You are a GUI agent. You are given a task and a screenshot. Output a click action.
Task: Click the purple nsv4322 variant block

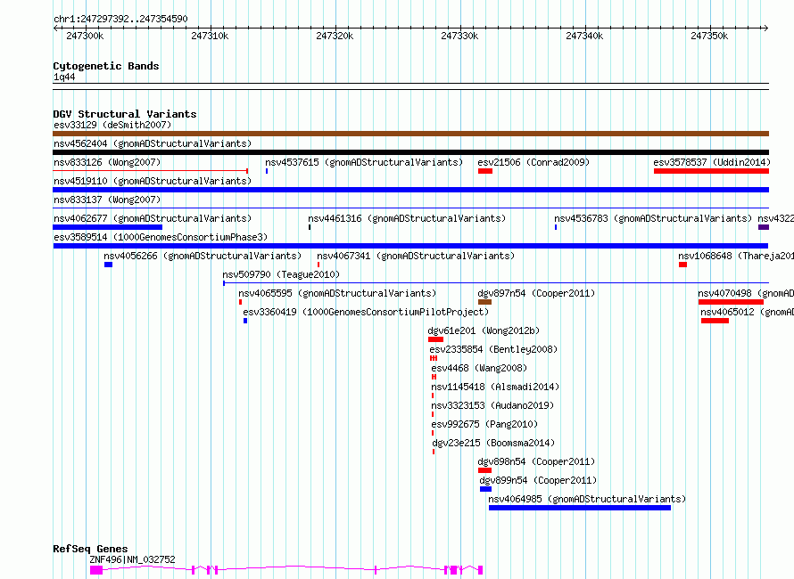(764, 227)
